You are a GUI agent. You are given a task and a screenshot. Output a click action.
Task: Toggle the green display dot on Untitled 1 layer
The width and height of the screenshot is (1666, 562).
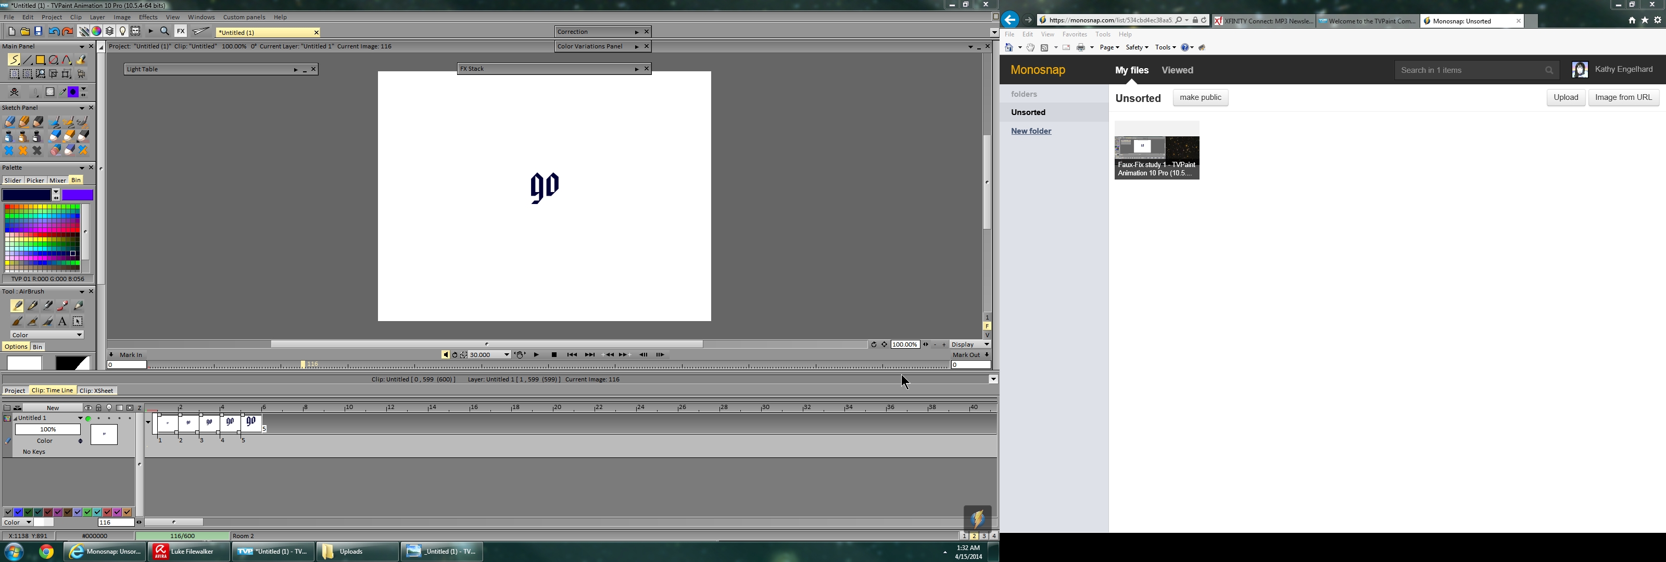(x=89, y=419)
